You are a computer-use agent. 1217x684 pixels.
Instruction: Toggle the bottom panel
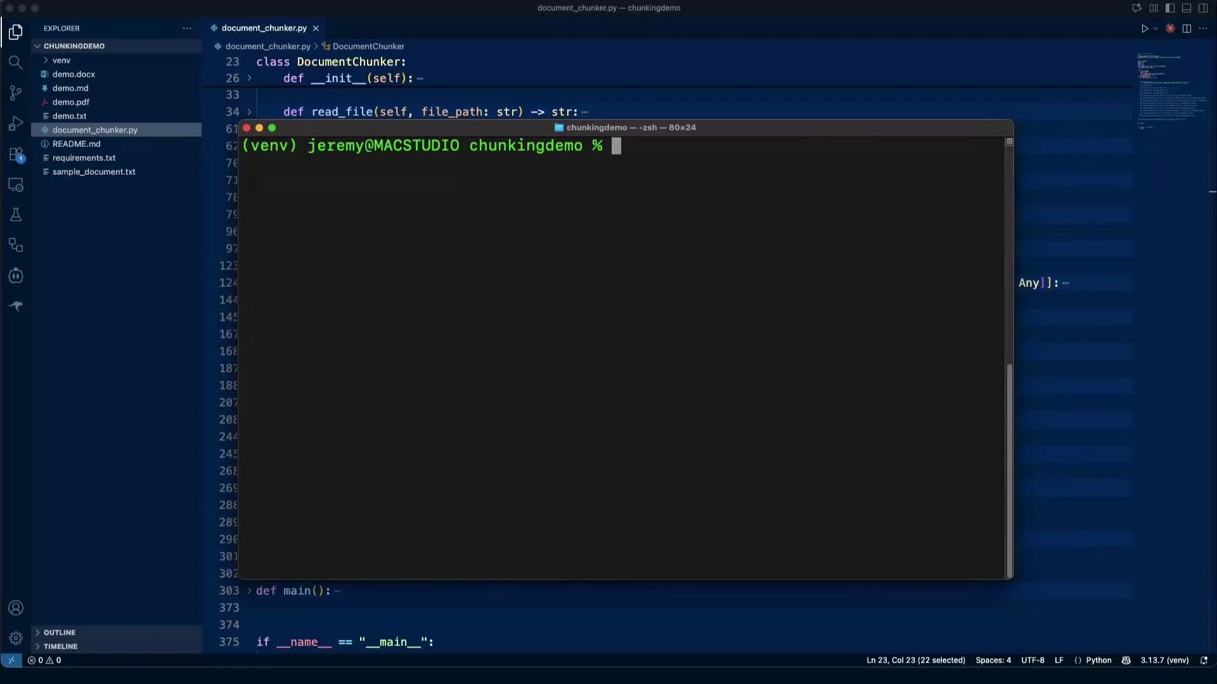1187,8
